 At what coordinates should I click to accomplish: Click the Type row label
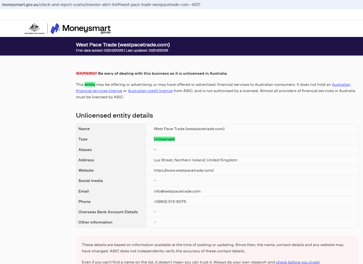pos(83,139)
